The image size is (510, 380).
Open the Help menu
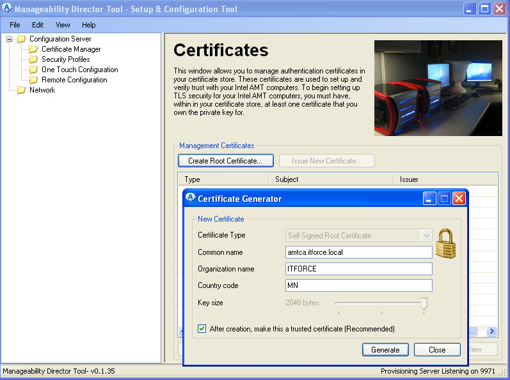point(88,25)
